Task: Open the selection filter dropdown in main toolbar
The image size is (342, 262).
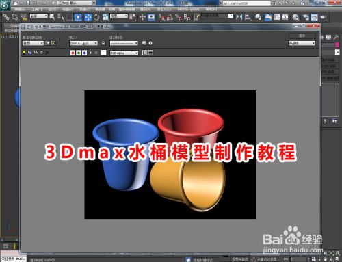Action: pyautogui.click(x=39, y=16)
